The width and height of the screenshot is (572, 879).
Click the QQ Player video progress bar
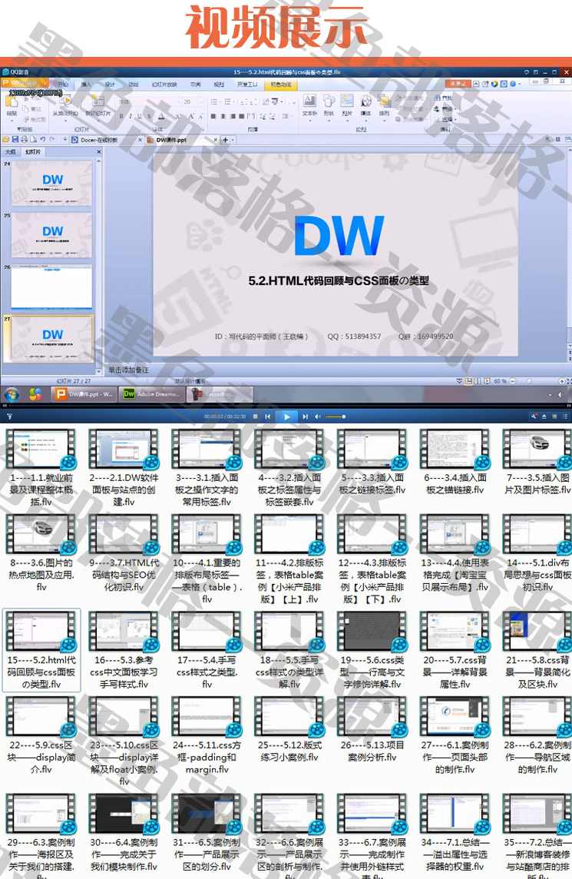point(286,406)
